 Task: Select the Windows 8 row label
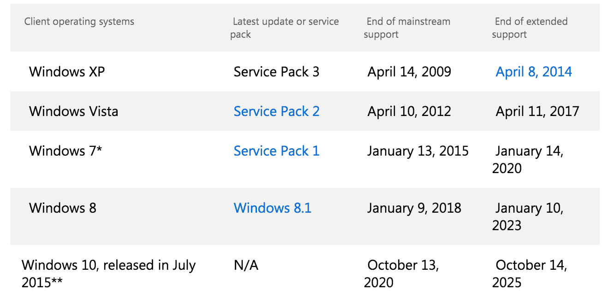pyautogui.click(x=63, y=208)
